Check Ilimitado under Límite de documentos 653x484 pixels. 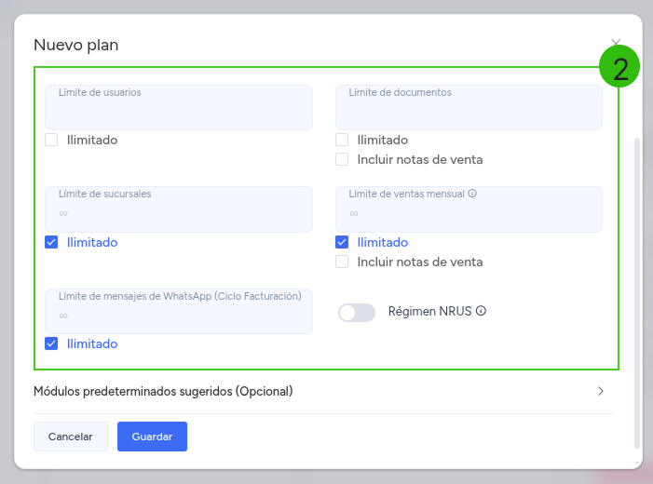342,140
